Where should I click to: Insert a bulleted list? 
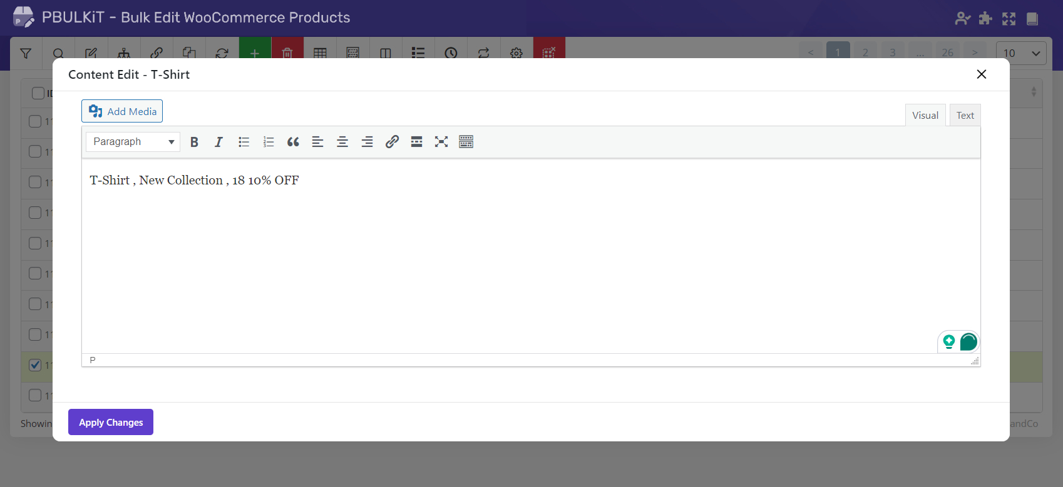pos(244,142)
